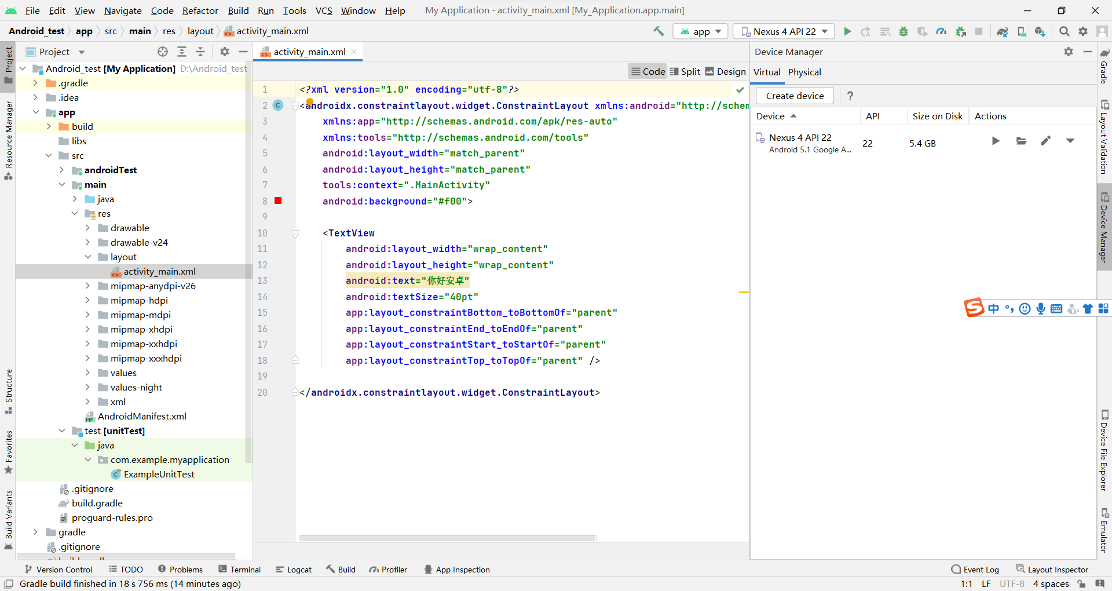Open the Nexus 4 API 22 device dropdown
The height and width of the screenshot is (591, 1112).
click(784, 31)
